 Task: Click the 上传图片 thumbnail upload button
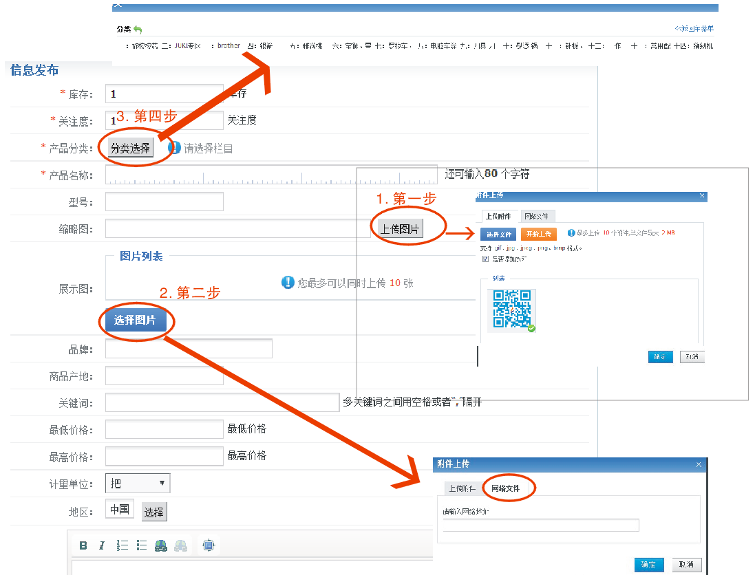tap(400, 229)
